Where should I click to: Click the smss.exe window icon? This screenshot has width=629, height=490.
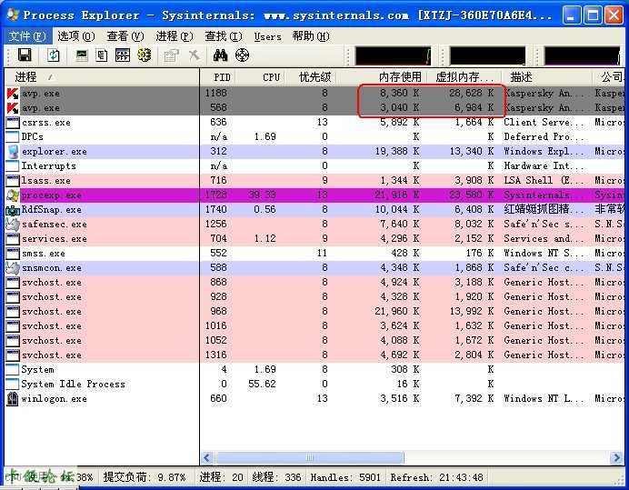[x=13, y=254]
